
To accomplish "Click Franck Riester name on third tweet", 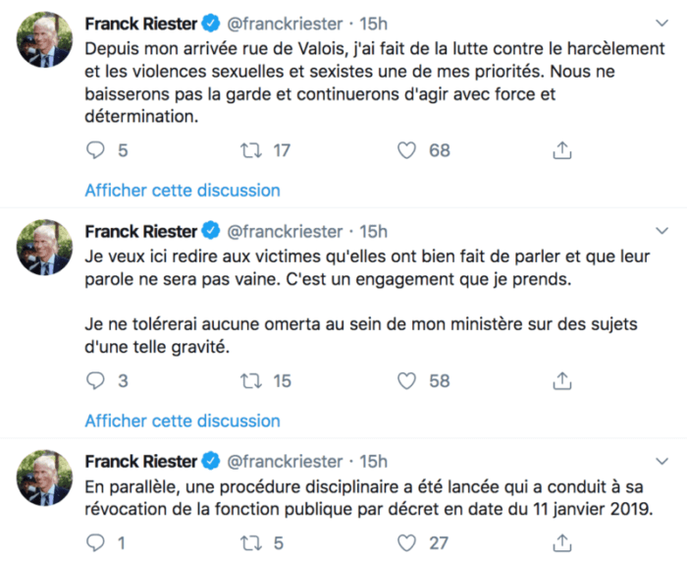I will click(x=141, y=461).
